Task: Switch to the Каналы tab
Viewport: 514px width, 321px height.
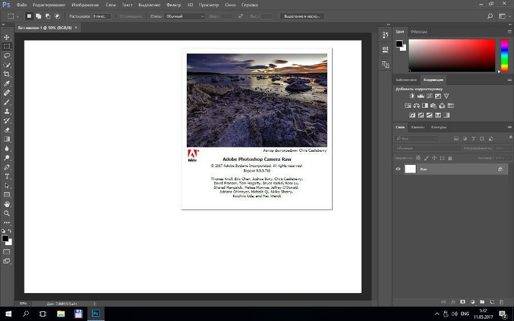Action: tap(417, 127)
